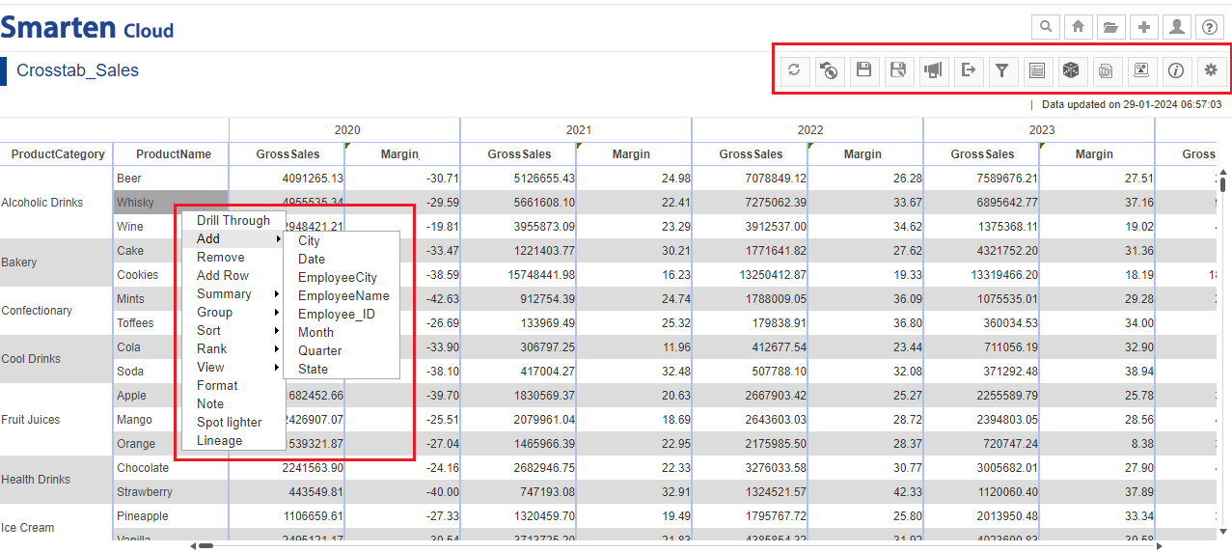
Task: Click the horizontal scrollbar right arrow
Action: (x=1160, y=546)
